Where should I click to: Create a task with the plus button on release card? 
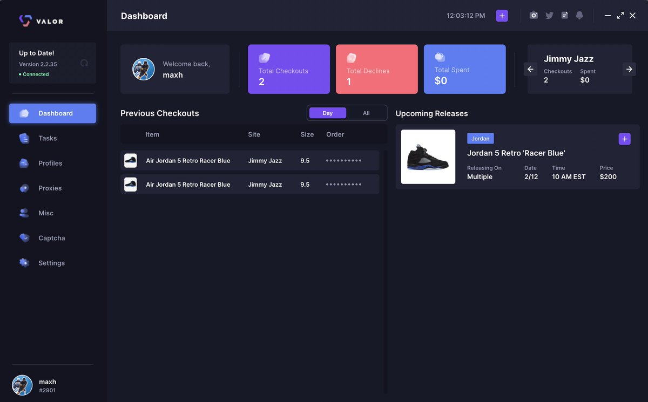pos(624,139)
